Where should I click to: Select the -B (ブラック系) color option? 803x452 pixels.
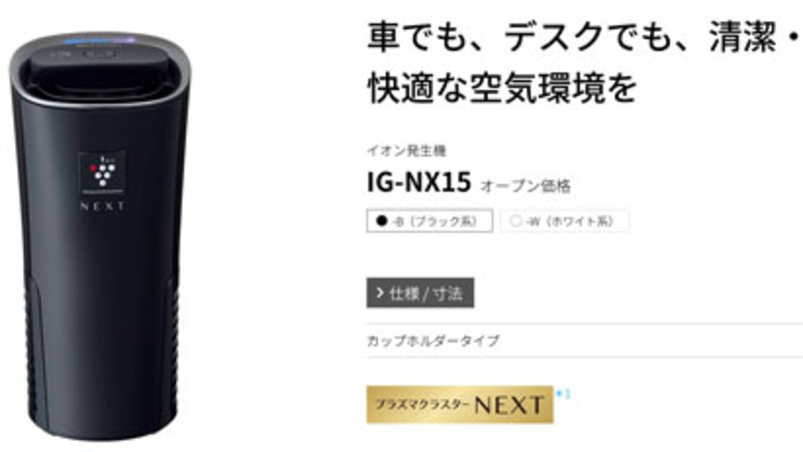(x=430, y=222)
